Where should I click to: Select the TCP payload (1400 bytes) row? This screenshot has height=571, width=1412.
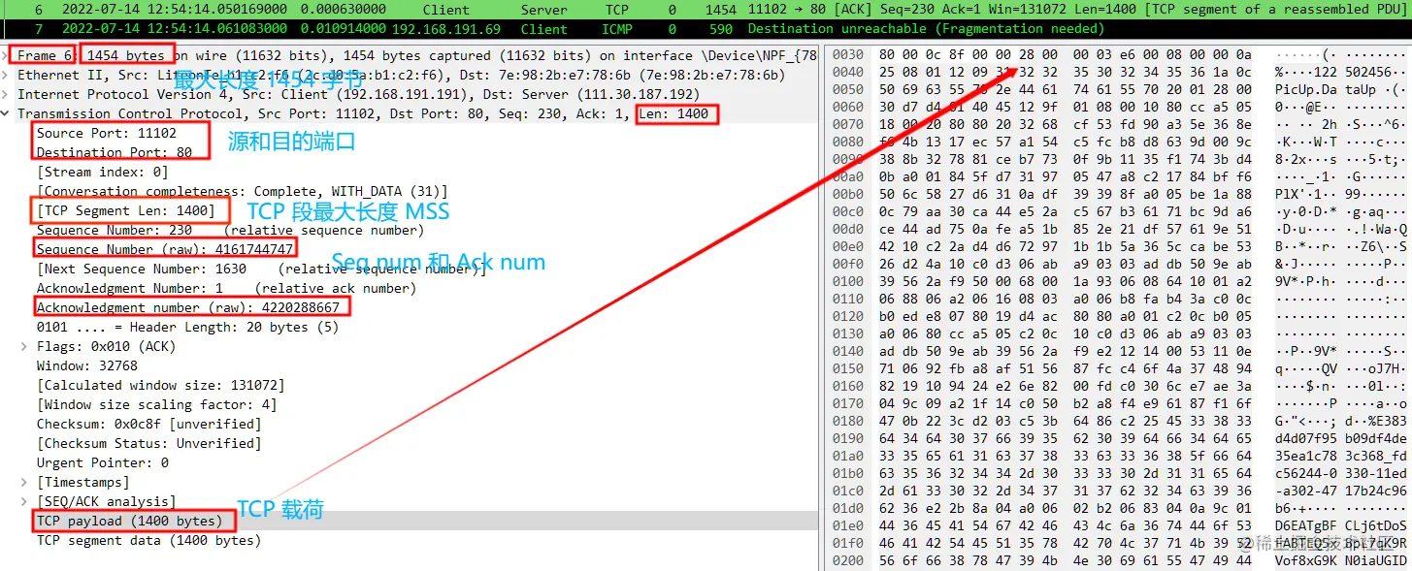click(410, 521)
